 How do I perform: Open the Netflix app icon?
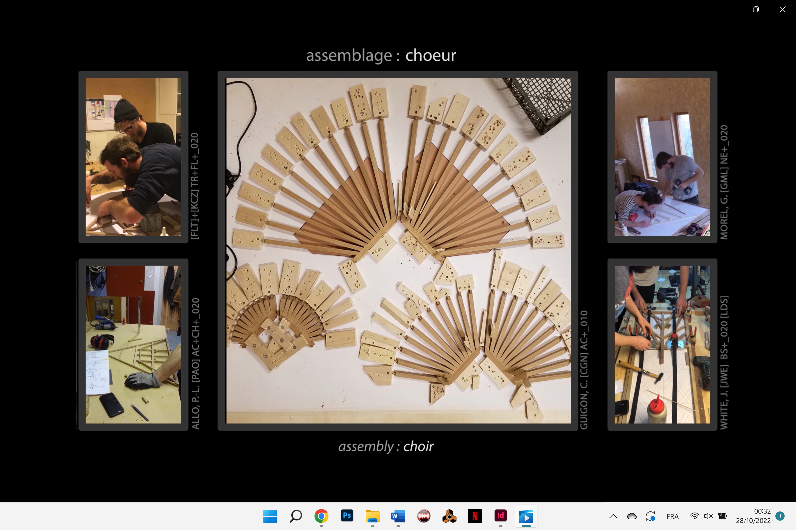pos(475,516)
